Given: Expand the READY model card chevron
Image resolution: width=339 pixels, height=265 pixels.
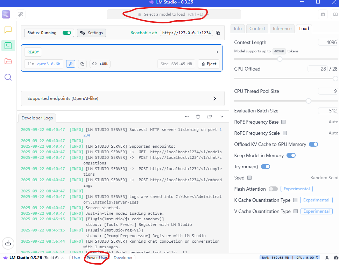Looking at the screenshot, I should 217,52.
